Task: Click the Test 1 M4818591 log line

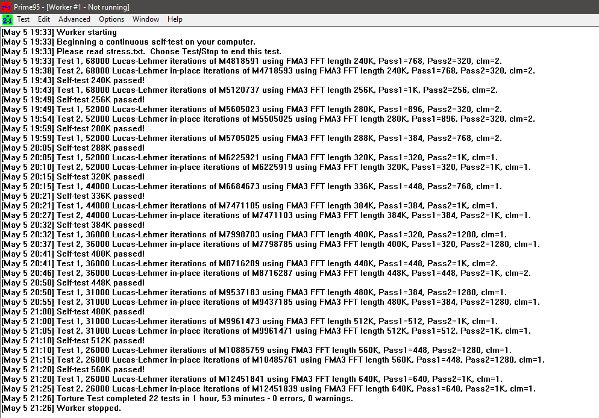Action: coord(252,61)
